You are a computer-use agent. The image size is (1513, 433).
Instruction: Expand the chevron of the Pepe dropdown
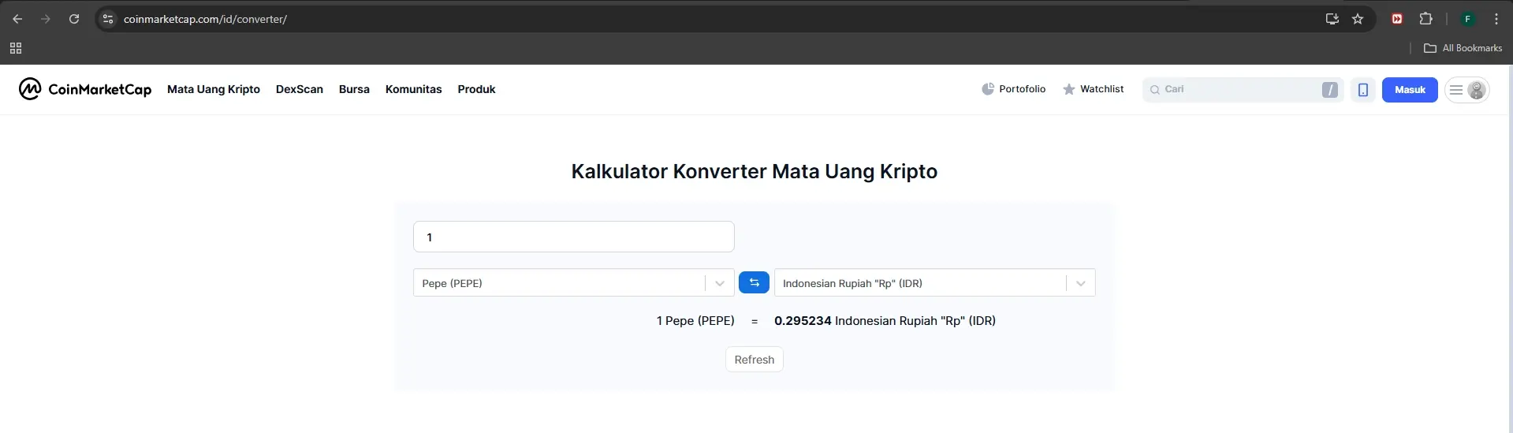point(719,283)
